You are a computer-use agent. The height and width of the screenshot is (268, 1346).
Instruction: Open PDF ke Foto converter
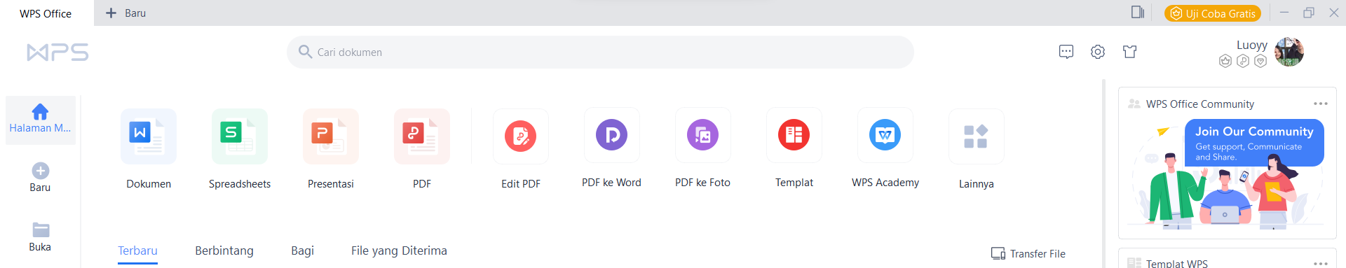pos(703,135)
